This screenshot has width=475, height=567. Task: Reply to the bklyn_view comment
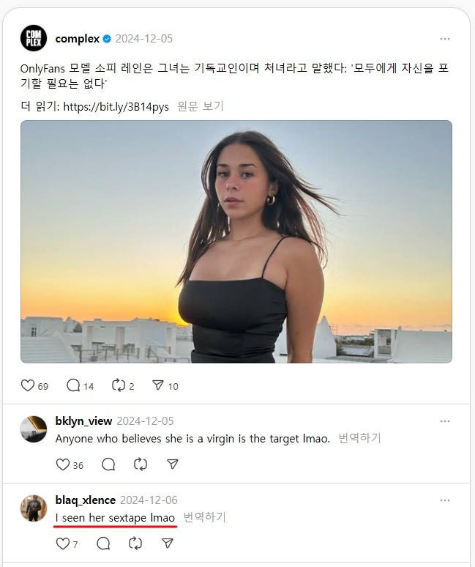108,464
